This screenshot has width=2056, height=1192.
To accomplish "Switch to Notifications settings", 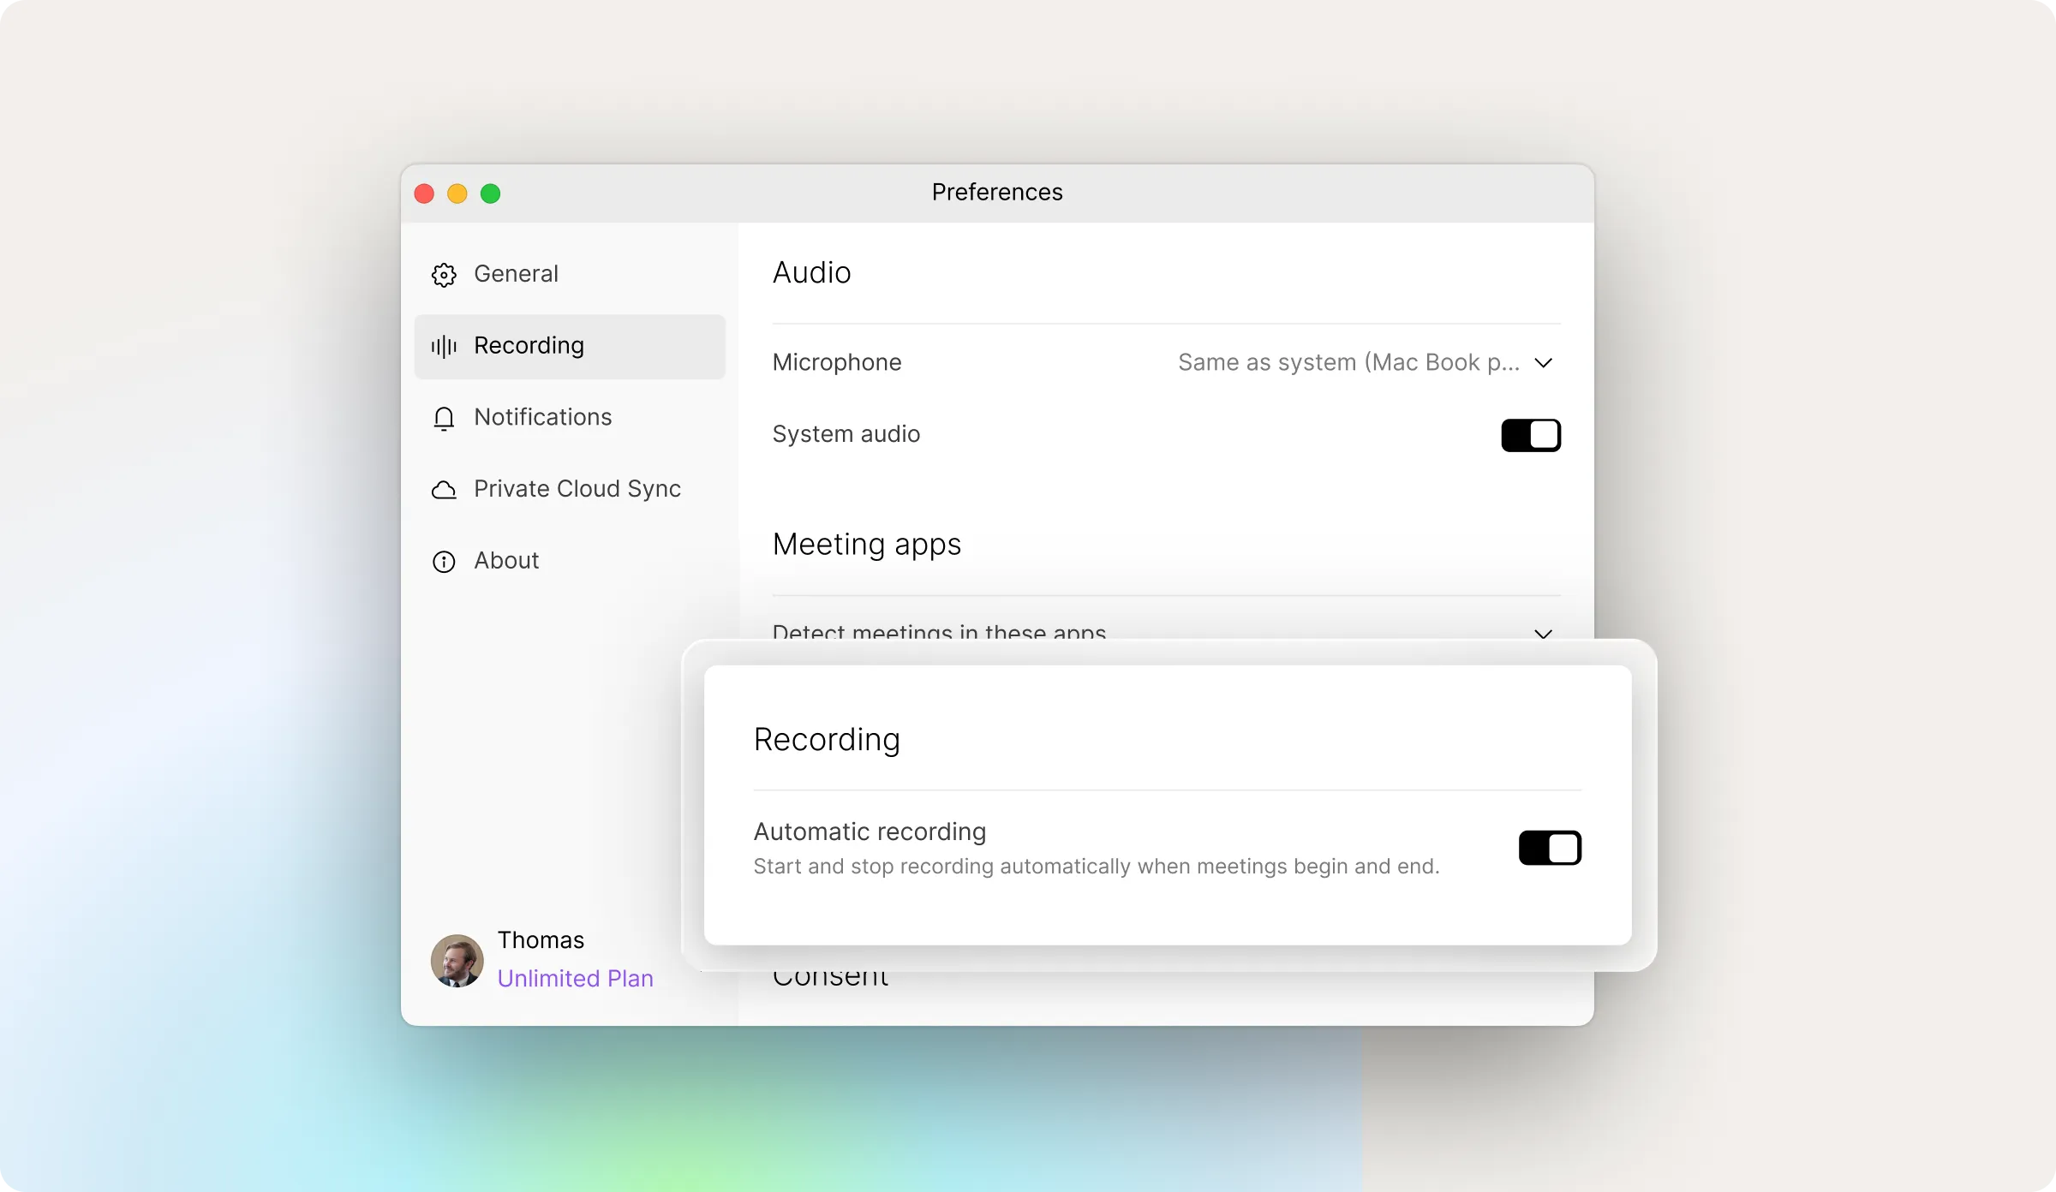I will point(542,417).
